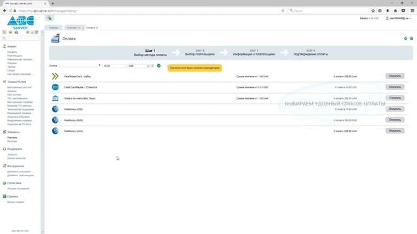Viewport: 417px width, 234px height.
Task: Switch to the Главная tab
Action: pyautogui.click(x=53, y=28)
